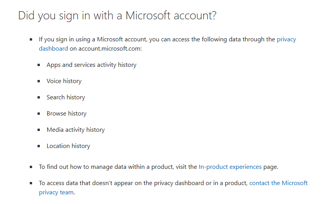324x204 pixels.
Task: Select the 'Voice history' list item text
Action: pos(64,81)
